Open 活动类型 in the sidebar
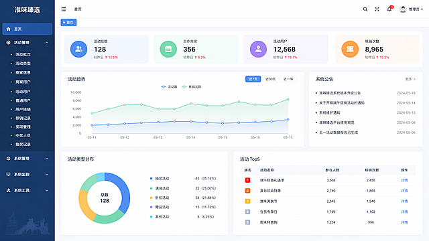 (23, 64)
